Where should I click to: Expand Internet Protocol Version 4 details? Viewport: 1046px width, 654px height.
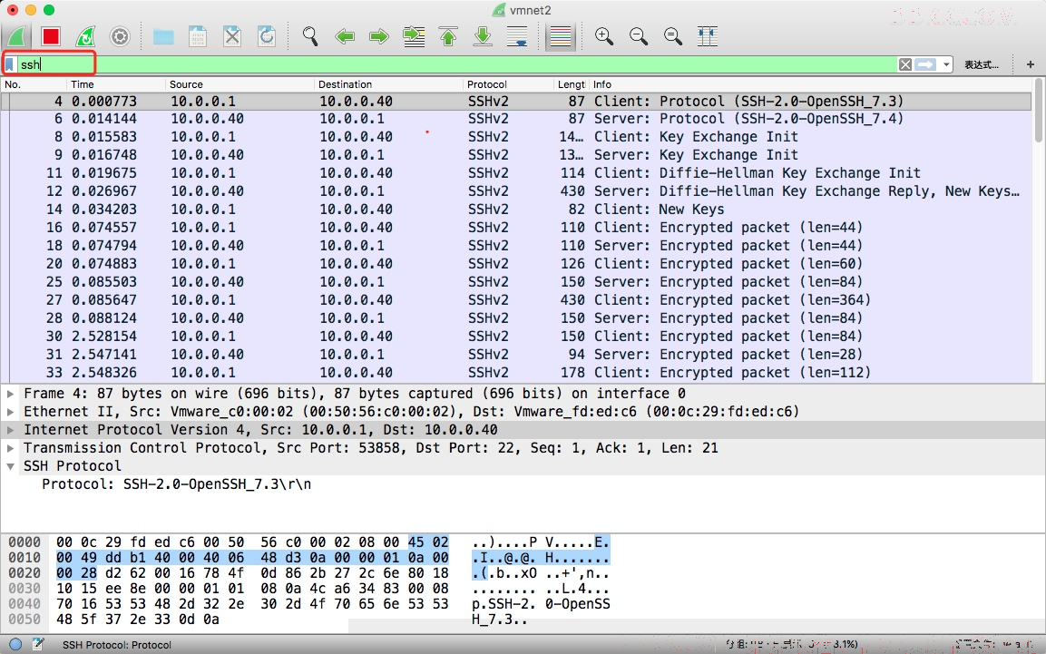11,429
